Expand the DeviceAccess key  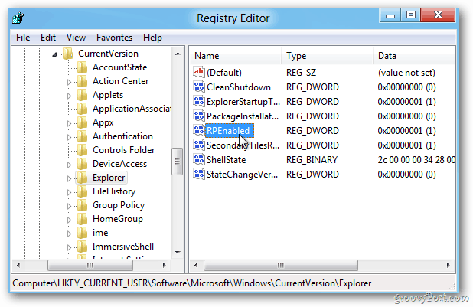(x=69, y=165)
